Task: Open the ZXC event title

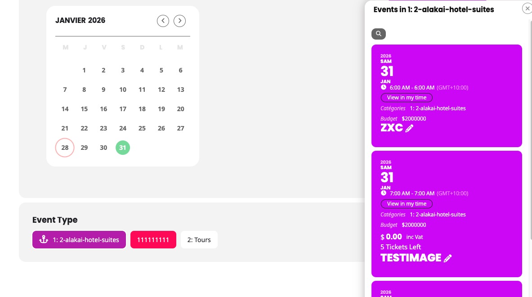Action: (392, 128)
